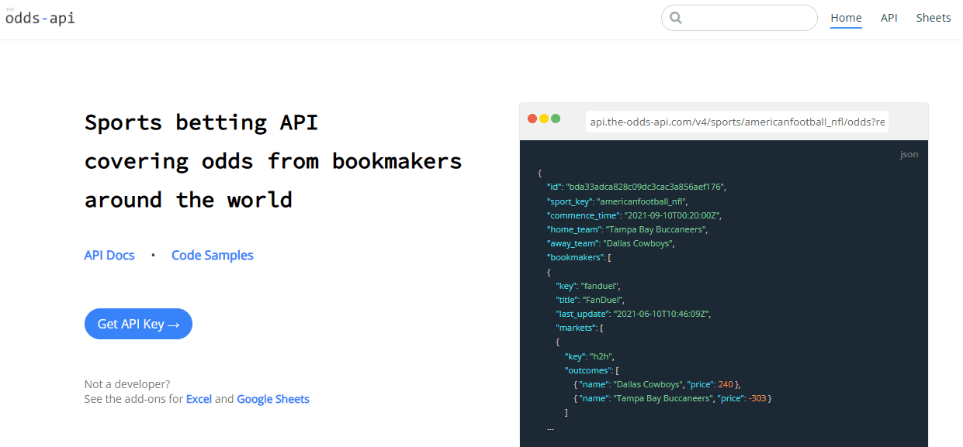The image size is (963, 447).
Task: Open the Home navigation item
Action: 846,17
